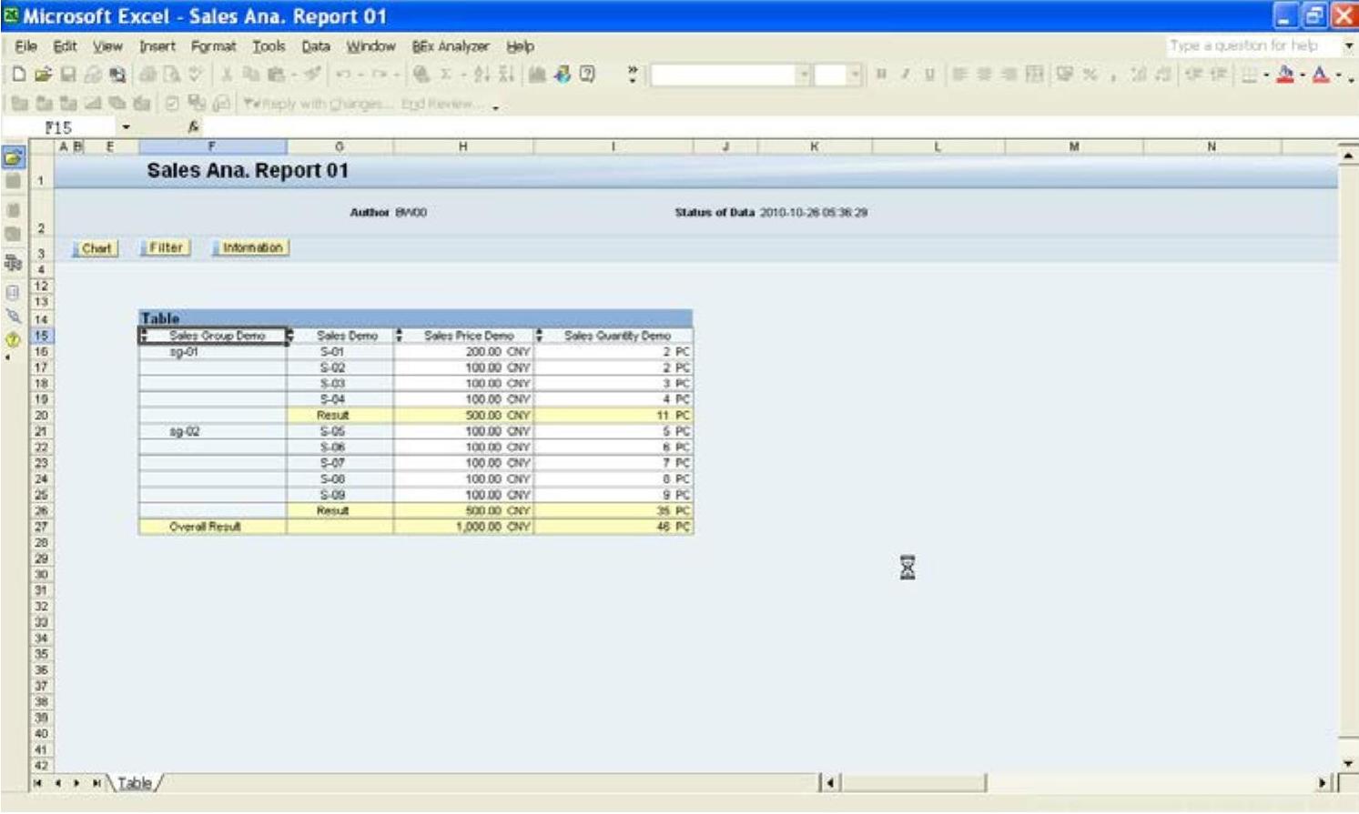Click the Information button

click(251, 247)
